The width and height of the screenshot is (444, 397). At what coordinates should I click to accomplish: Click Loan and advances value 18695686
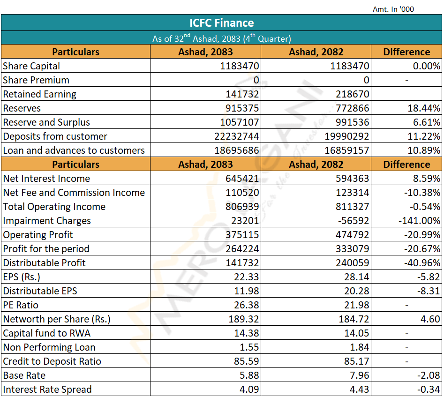click(x=237, y=150)
